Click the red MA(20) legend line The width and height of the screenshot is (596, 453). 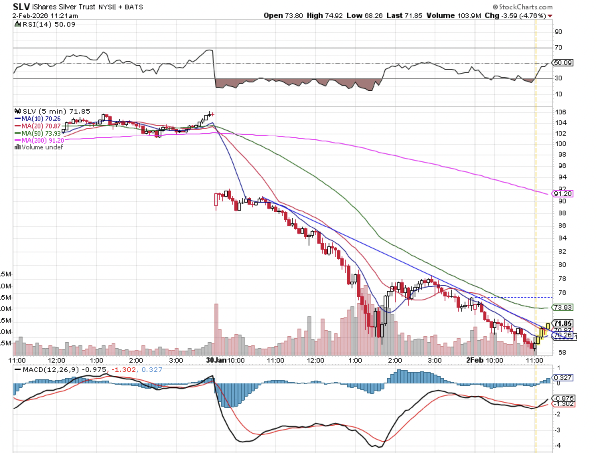pos(18,126)
